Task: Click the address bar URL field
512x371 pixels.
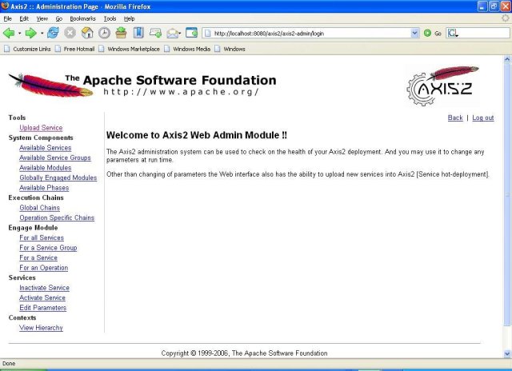Action: [x=310, y=33]
